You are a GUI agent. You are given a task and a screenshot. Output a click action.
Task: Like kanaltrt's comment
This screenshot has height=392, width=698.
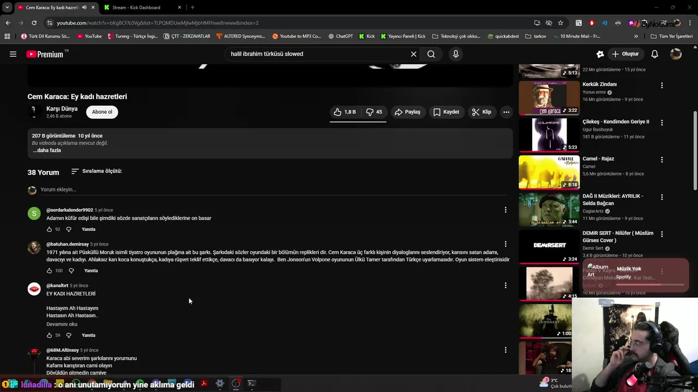coord(49,335)
